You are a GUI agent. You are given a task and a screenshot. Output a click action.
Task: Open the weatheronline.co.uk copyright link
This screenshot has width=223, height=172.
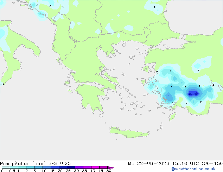click(x=193, y=169)
